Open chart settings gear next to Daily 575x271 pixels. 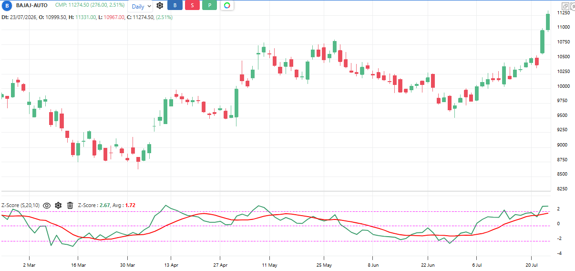160,6
